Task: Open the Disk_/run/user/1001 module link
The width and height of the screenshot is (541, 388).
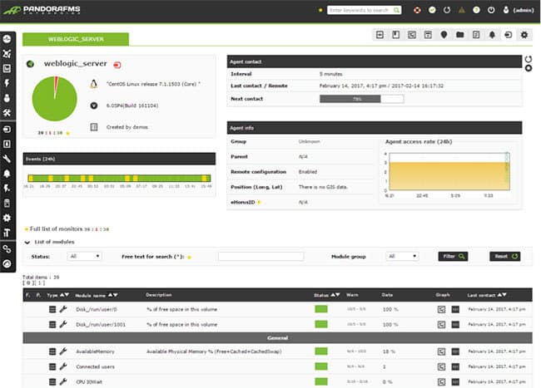Action: coord(101,324)
